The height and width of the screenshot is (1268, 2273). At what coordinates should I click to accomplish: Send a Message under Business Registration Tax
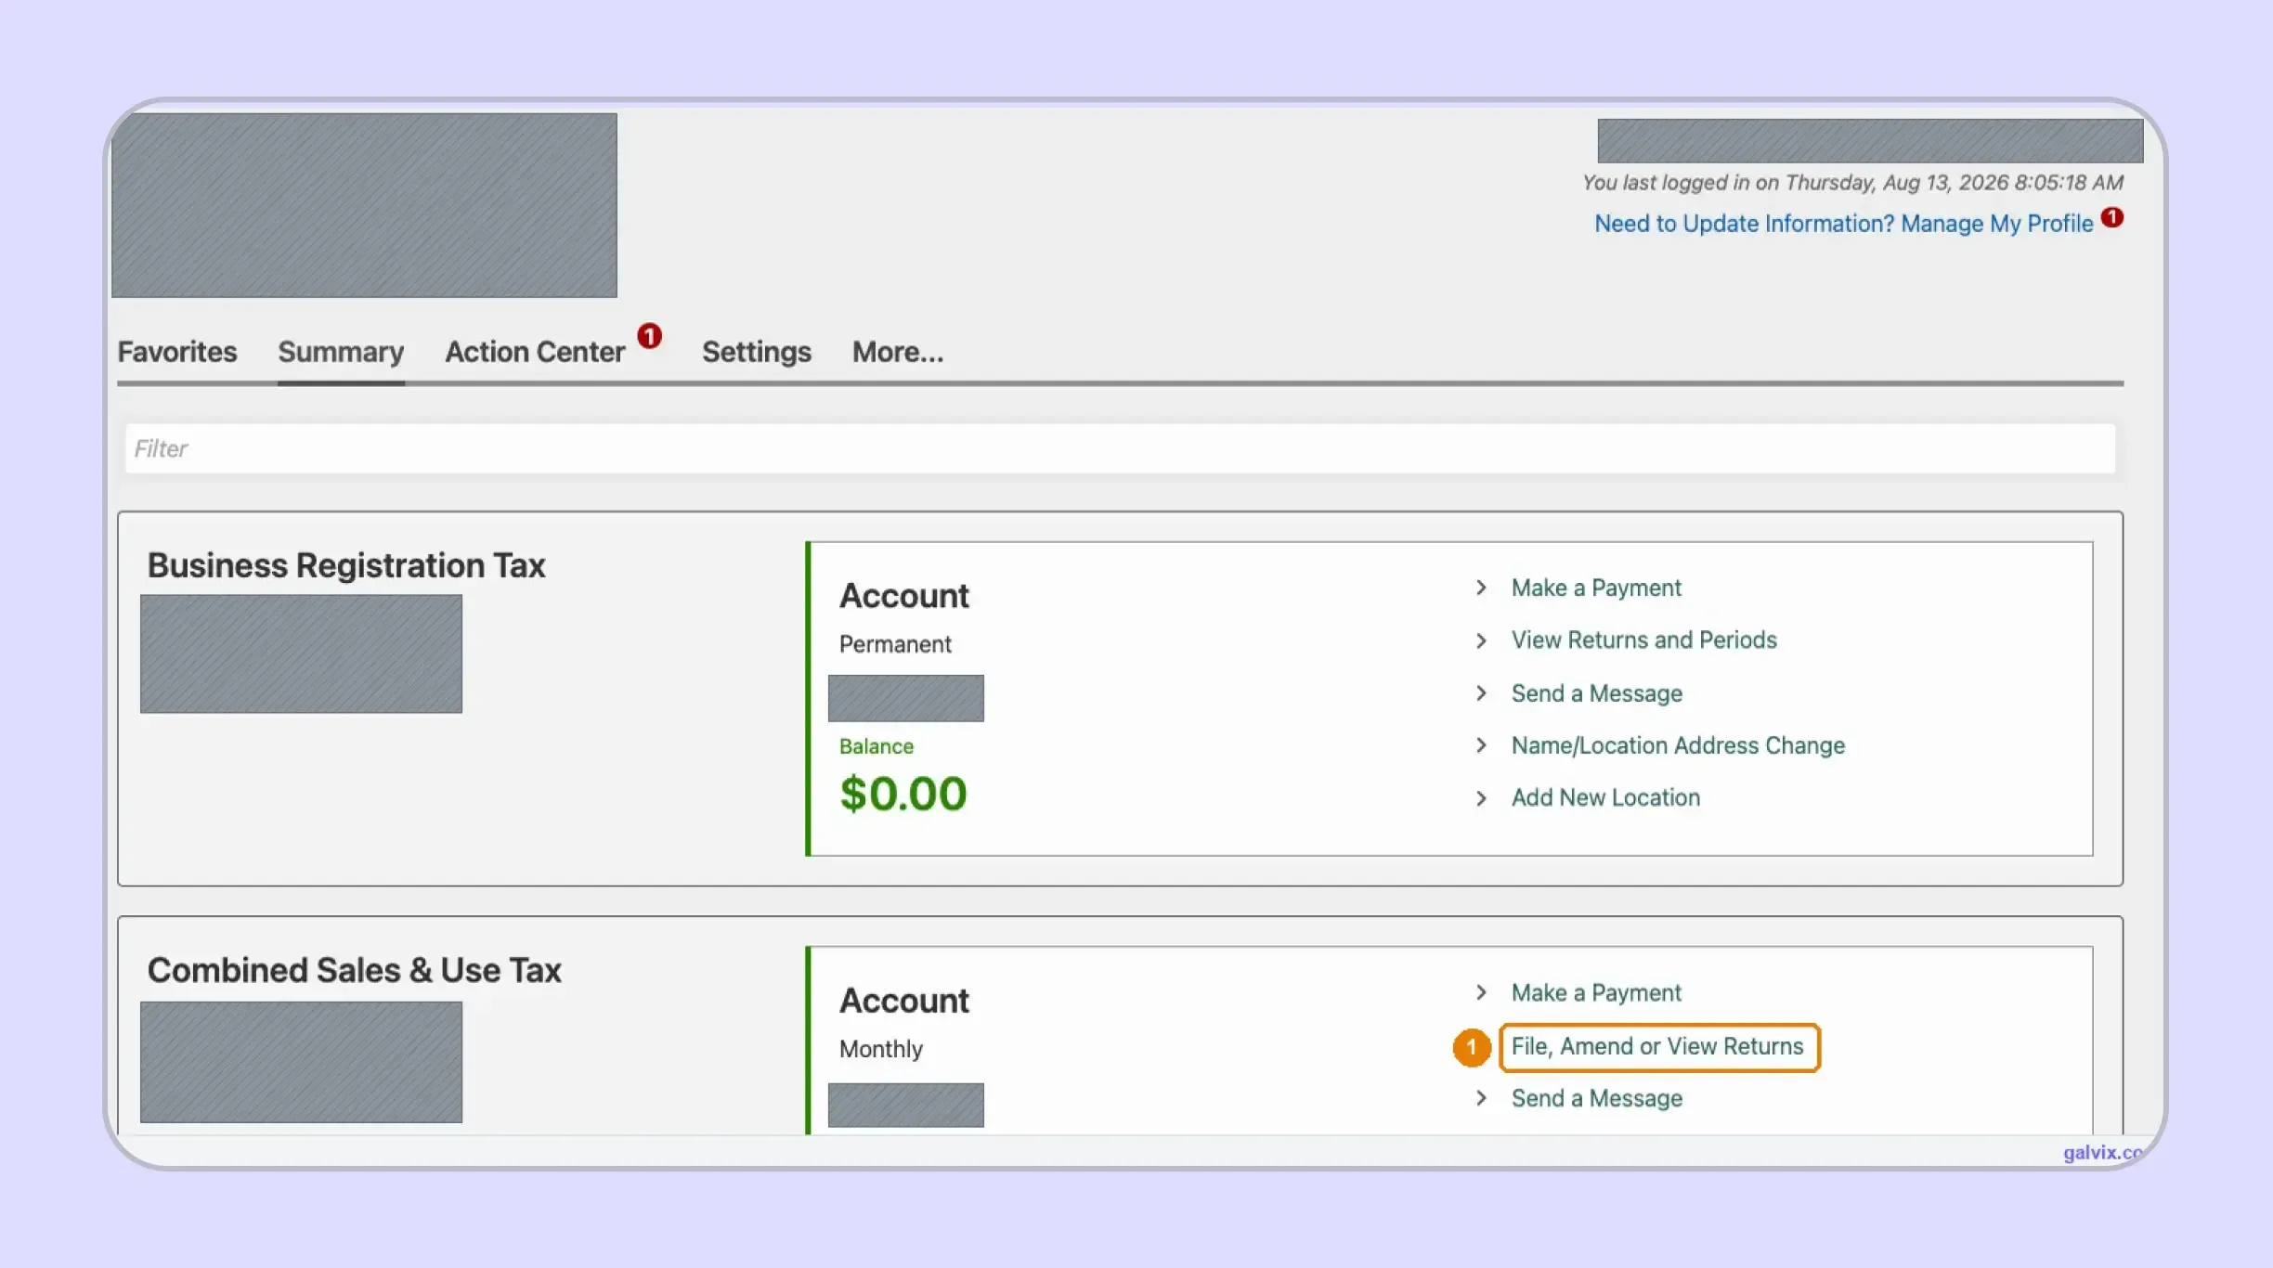(1597, 693)
